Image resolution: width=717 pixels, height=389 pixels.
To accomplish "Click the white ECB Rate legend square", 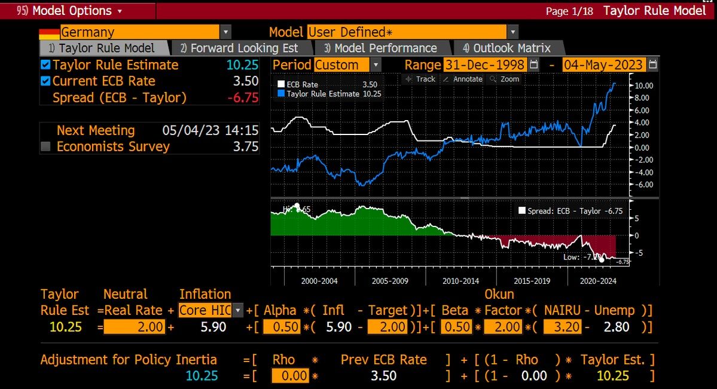I will coord(281,85).
